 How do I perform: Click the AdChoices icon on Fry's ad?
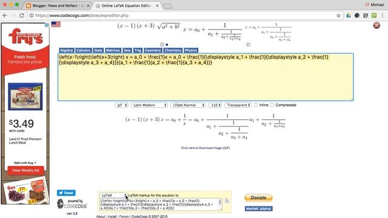(x=47, y=25)
